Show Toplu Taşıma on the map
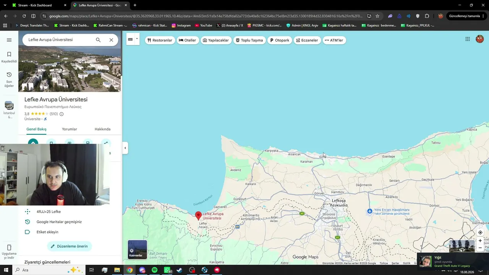 click(249, 40)
